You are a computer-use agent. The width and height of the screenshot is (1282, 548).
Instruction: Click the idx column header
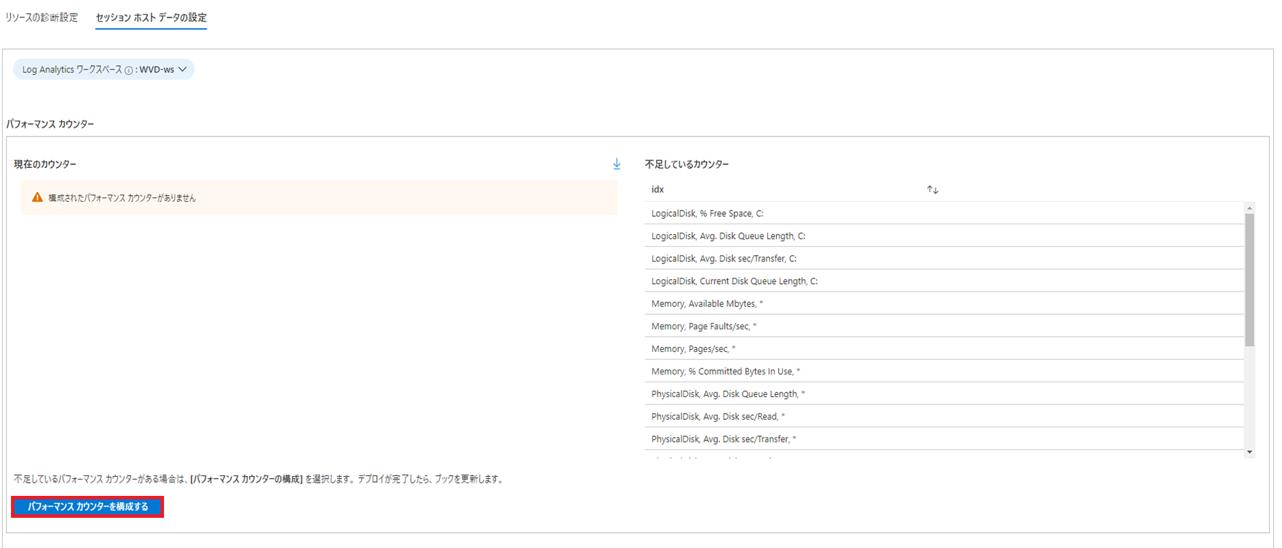click(657, 190)
